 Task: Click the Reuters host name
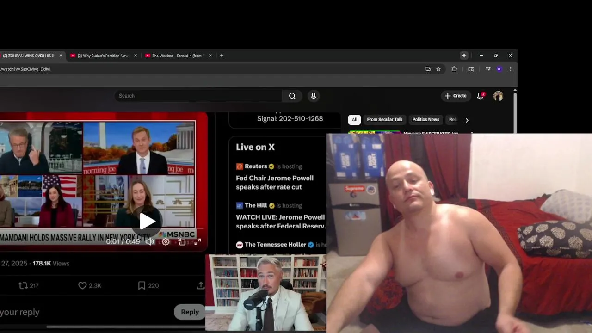click(256, 166)
